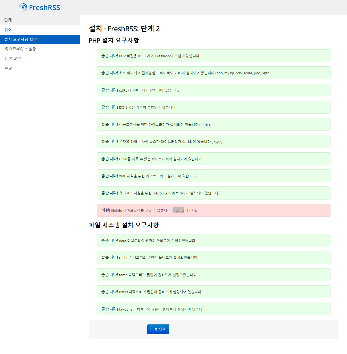Viewport: 347px width, 354px height.
Task: Click the 다음 단계 button
Action: point(158,329)
